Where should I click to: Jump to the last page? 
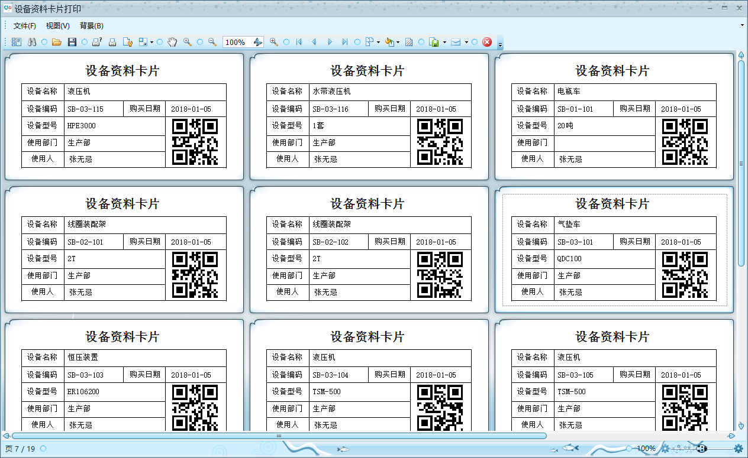pos(345,42)
